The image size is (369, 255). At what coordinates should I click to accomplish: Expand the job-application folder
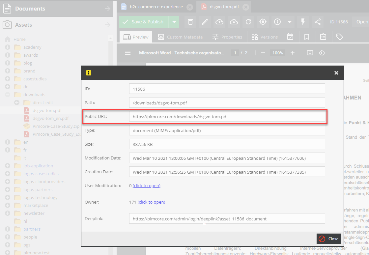click(x=8, y=166)
